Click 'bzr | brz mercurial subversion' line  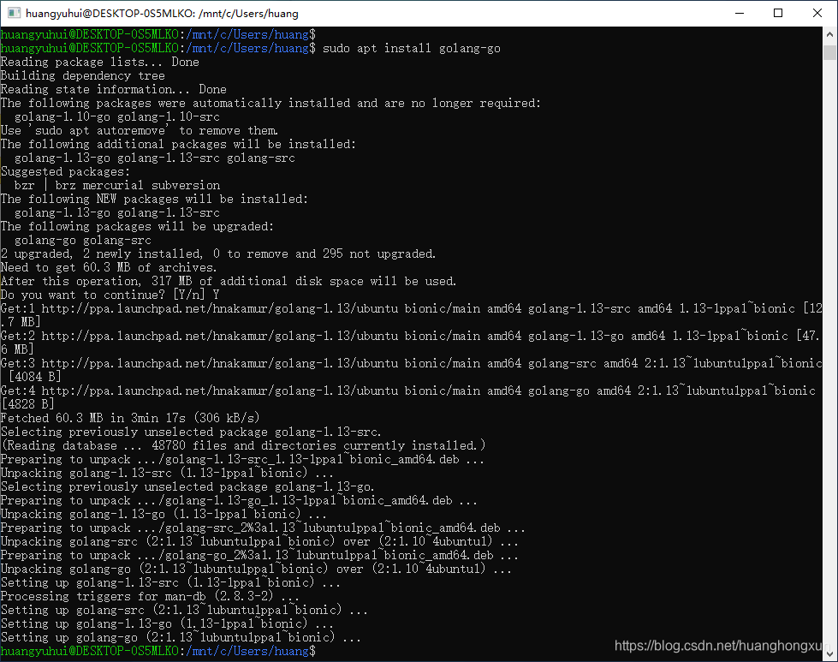(x=117, y=186)
